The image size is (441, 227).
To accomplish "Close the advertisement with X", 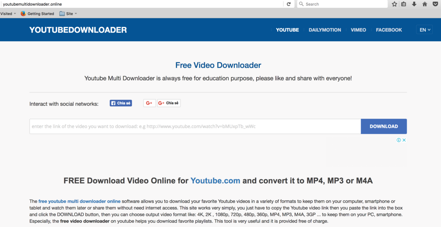I will click(x=404, y=140).
